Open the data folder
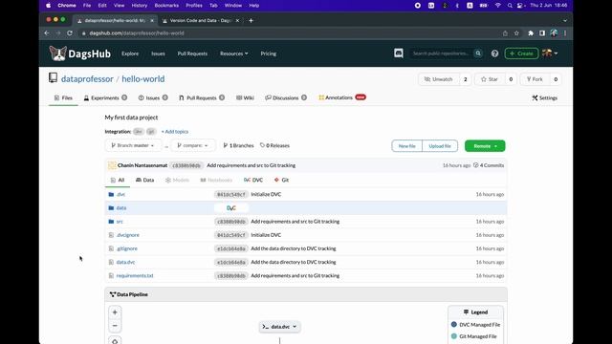This screenshot has width=612, height=344. coord(121,208)
